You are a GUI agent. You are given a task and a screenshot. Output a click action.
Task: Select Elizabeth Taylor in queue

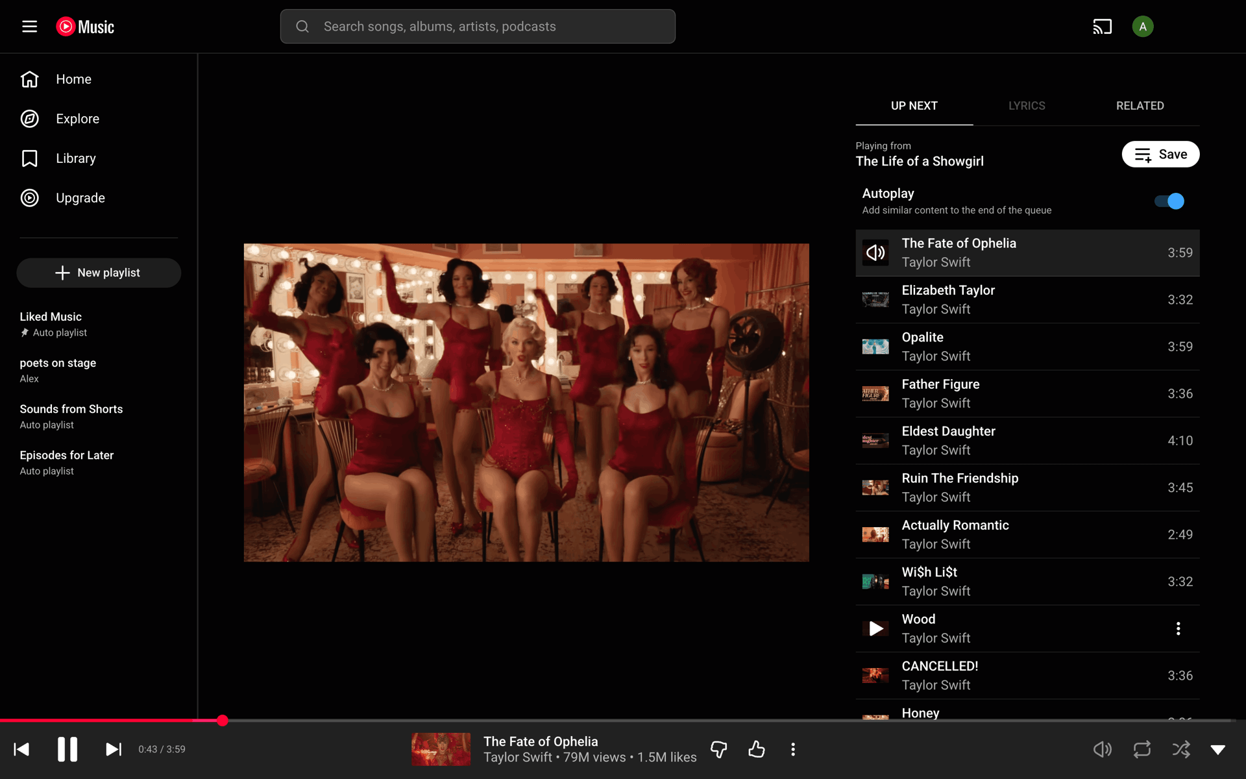coord(1027,300)
